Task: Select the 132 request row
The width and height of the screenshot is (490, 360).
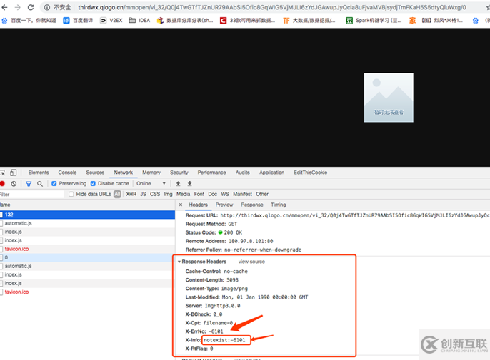Action: point(87,215)
